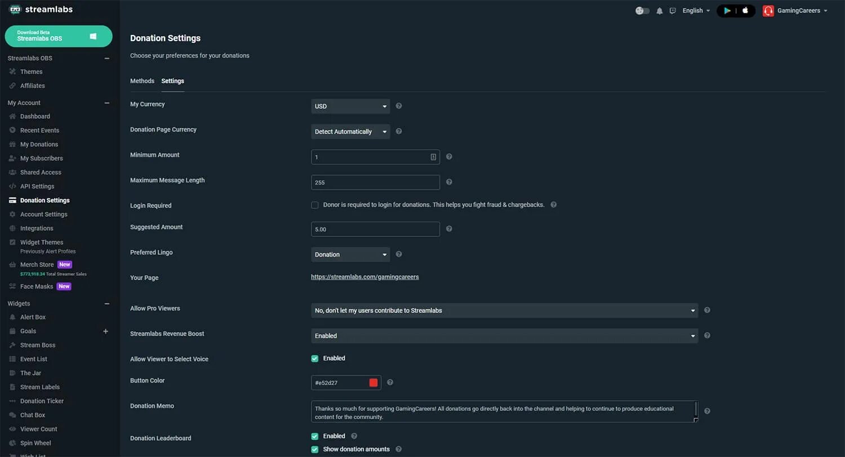Screen dimensions: 845x457
Task: Open Affiliates in sidebar
Action: tap(32, 86)
